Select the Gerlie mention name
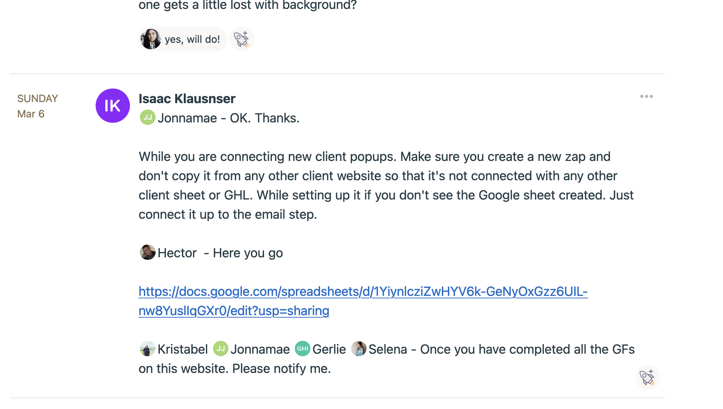The image size is (723, 409). [x=329, y=349]
